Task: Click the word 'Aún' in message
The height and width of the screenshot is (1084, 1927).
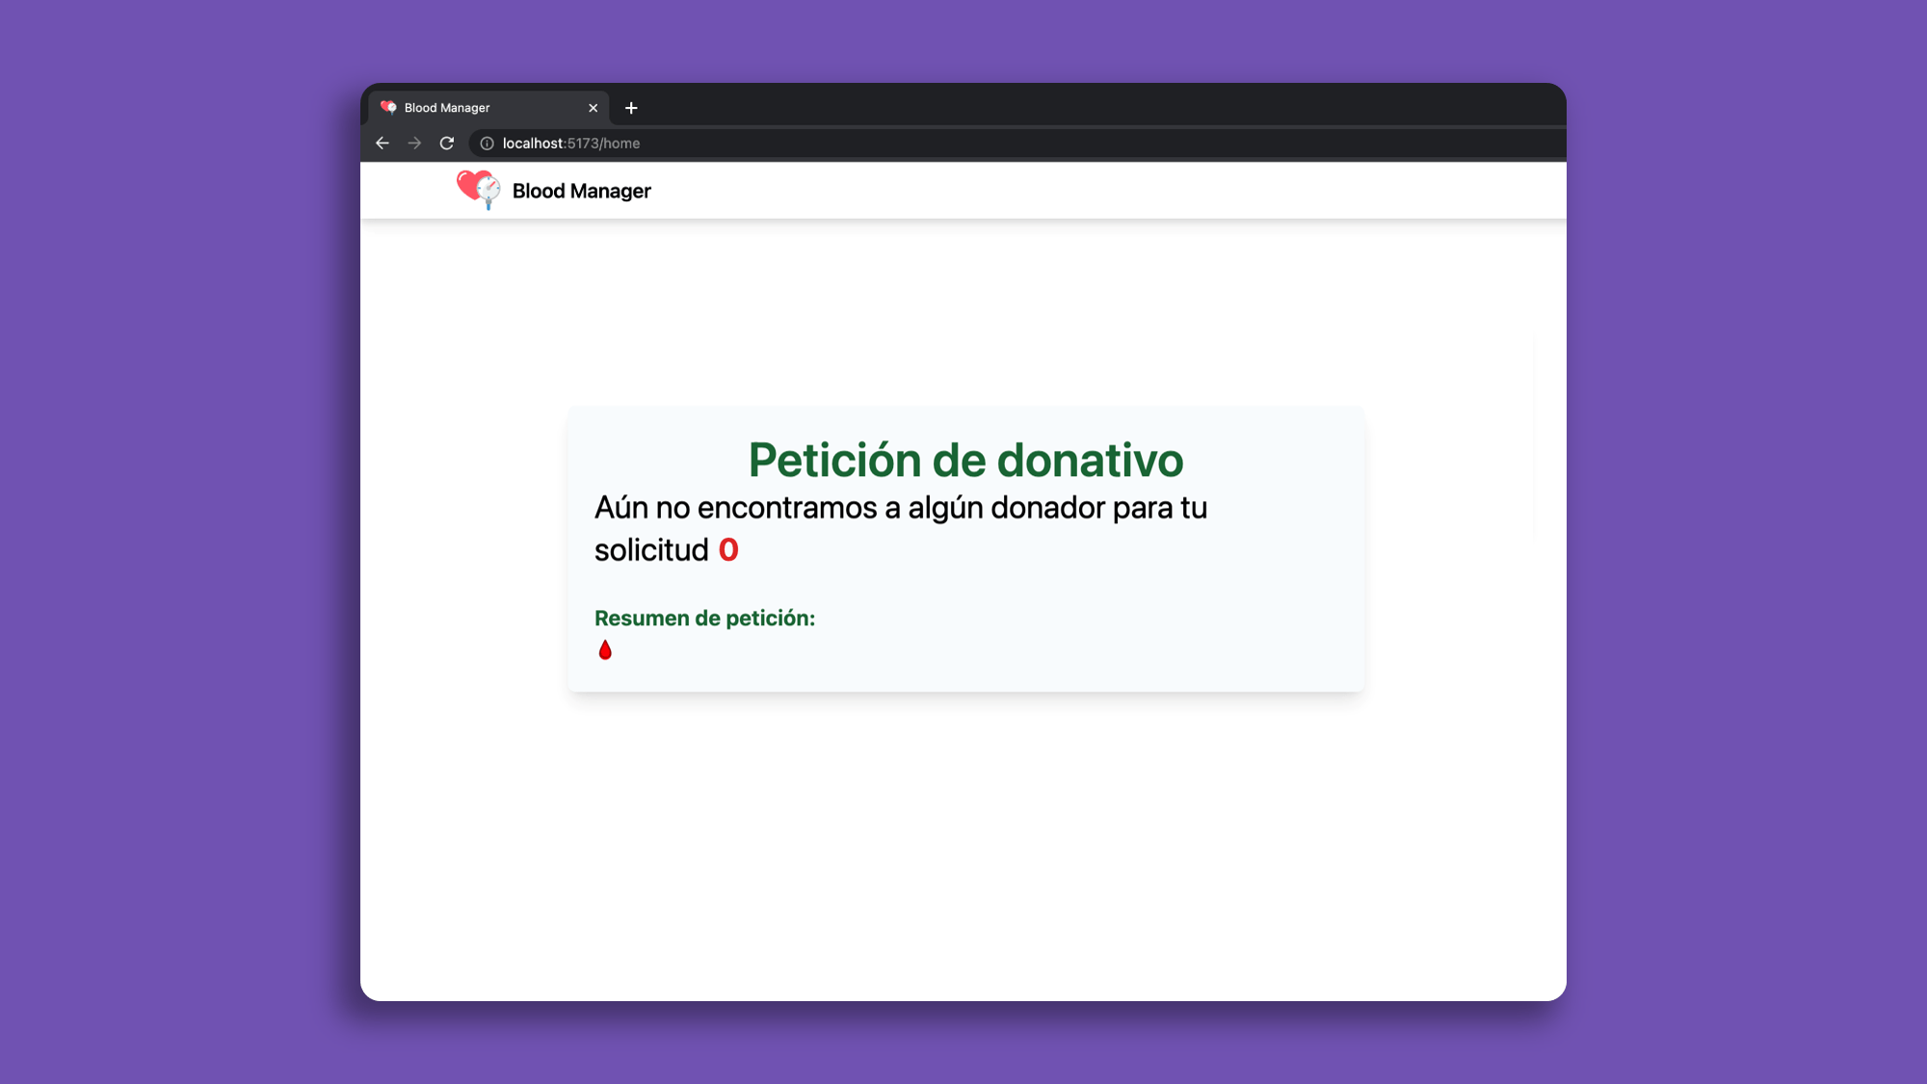Action: coord(620,508)
